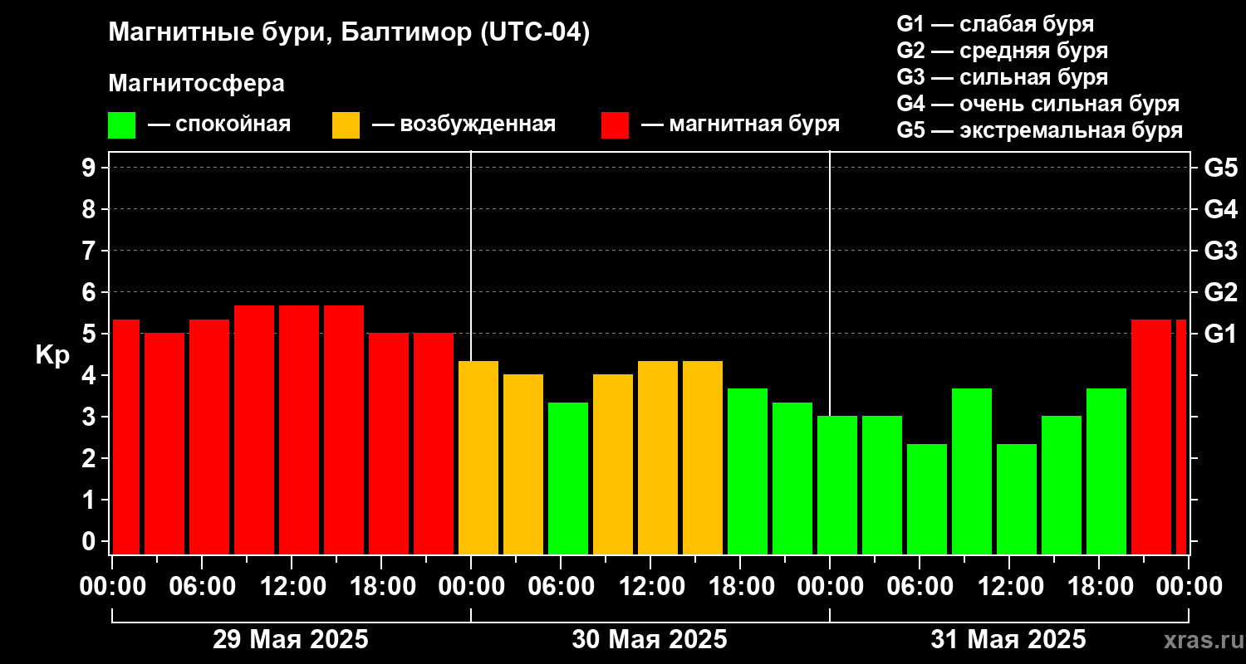
Task: Click the '6' value on the Kp axis
Action: click(91, 293)
